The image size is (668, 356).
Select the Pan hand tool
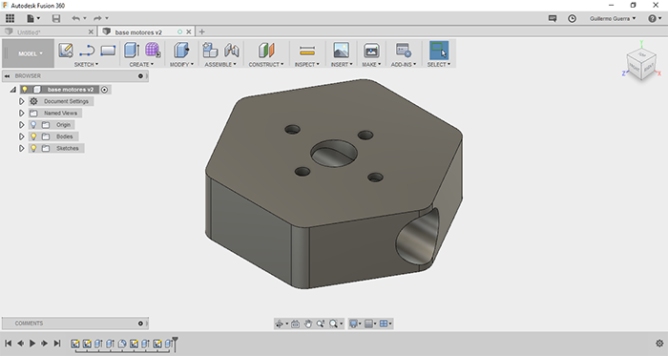pyautogui.click(x=308, y=325)
